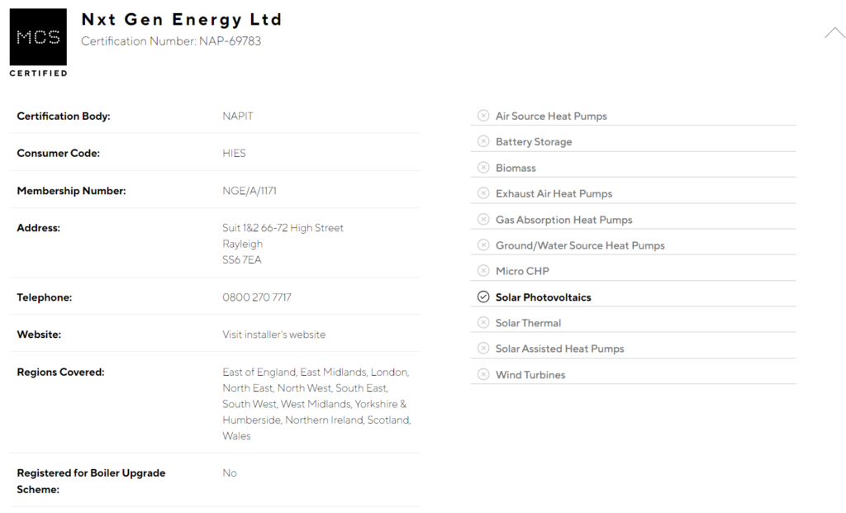Click the cross icon next to Micro CHP
846x513 pixels.
pos(483,271)
